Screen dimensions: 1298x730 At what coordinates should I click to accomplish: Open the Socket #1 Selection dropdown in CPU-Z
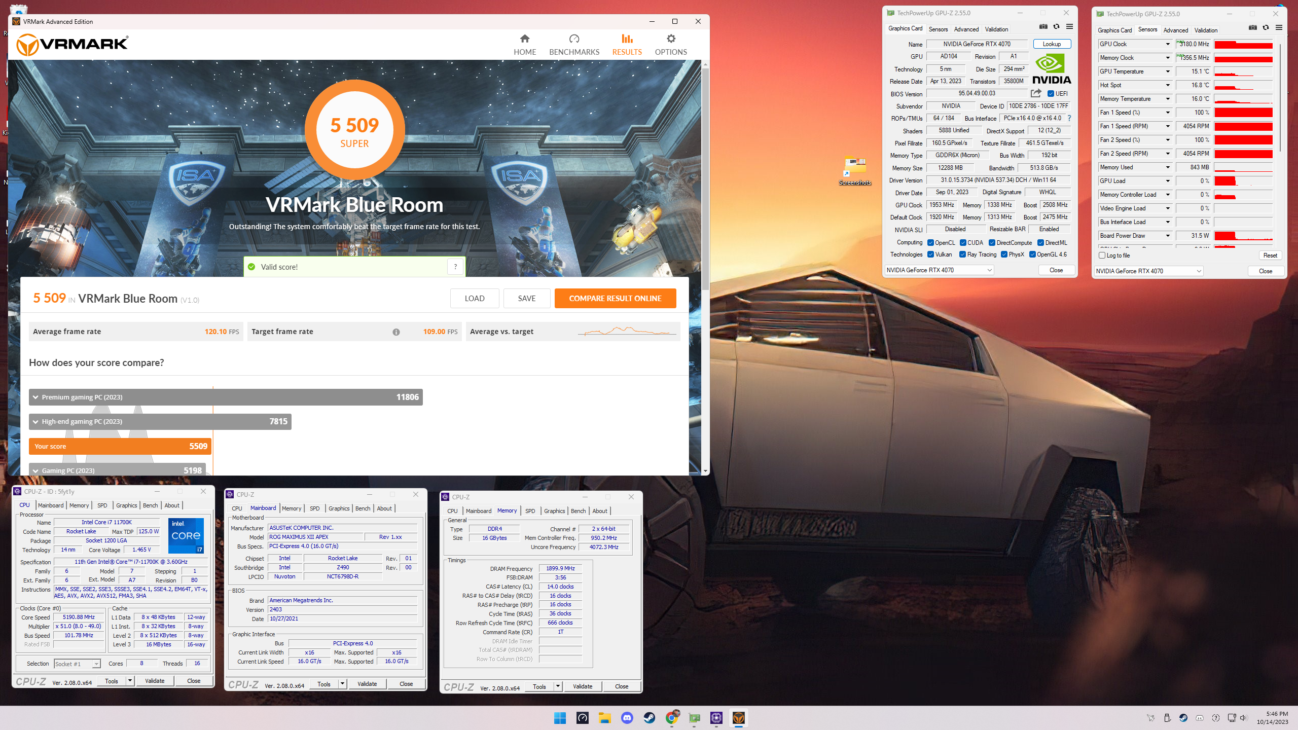click(x=78, y=664)
